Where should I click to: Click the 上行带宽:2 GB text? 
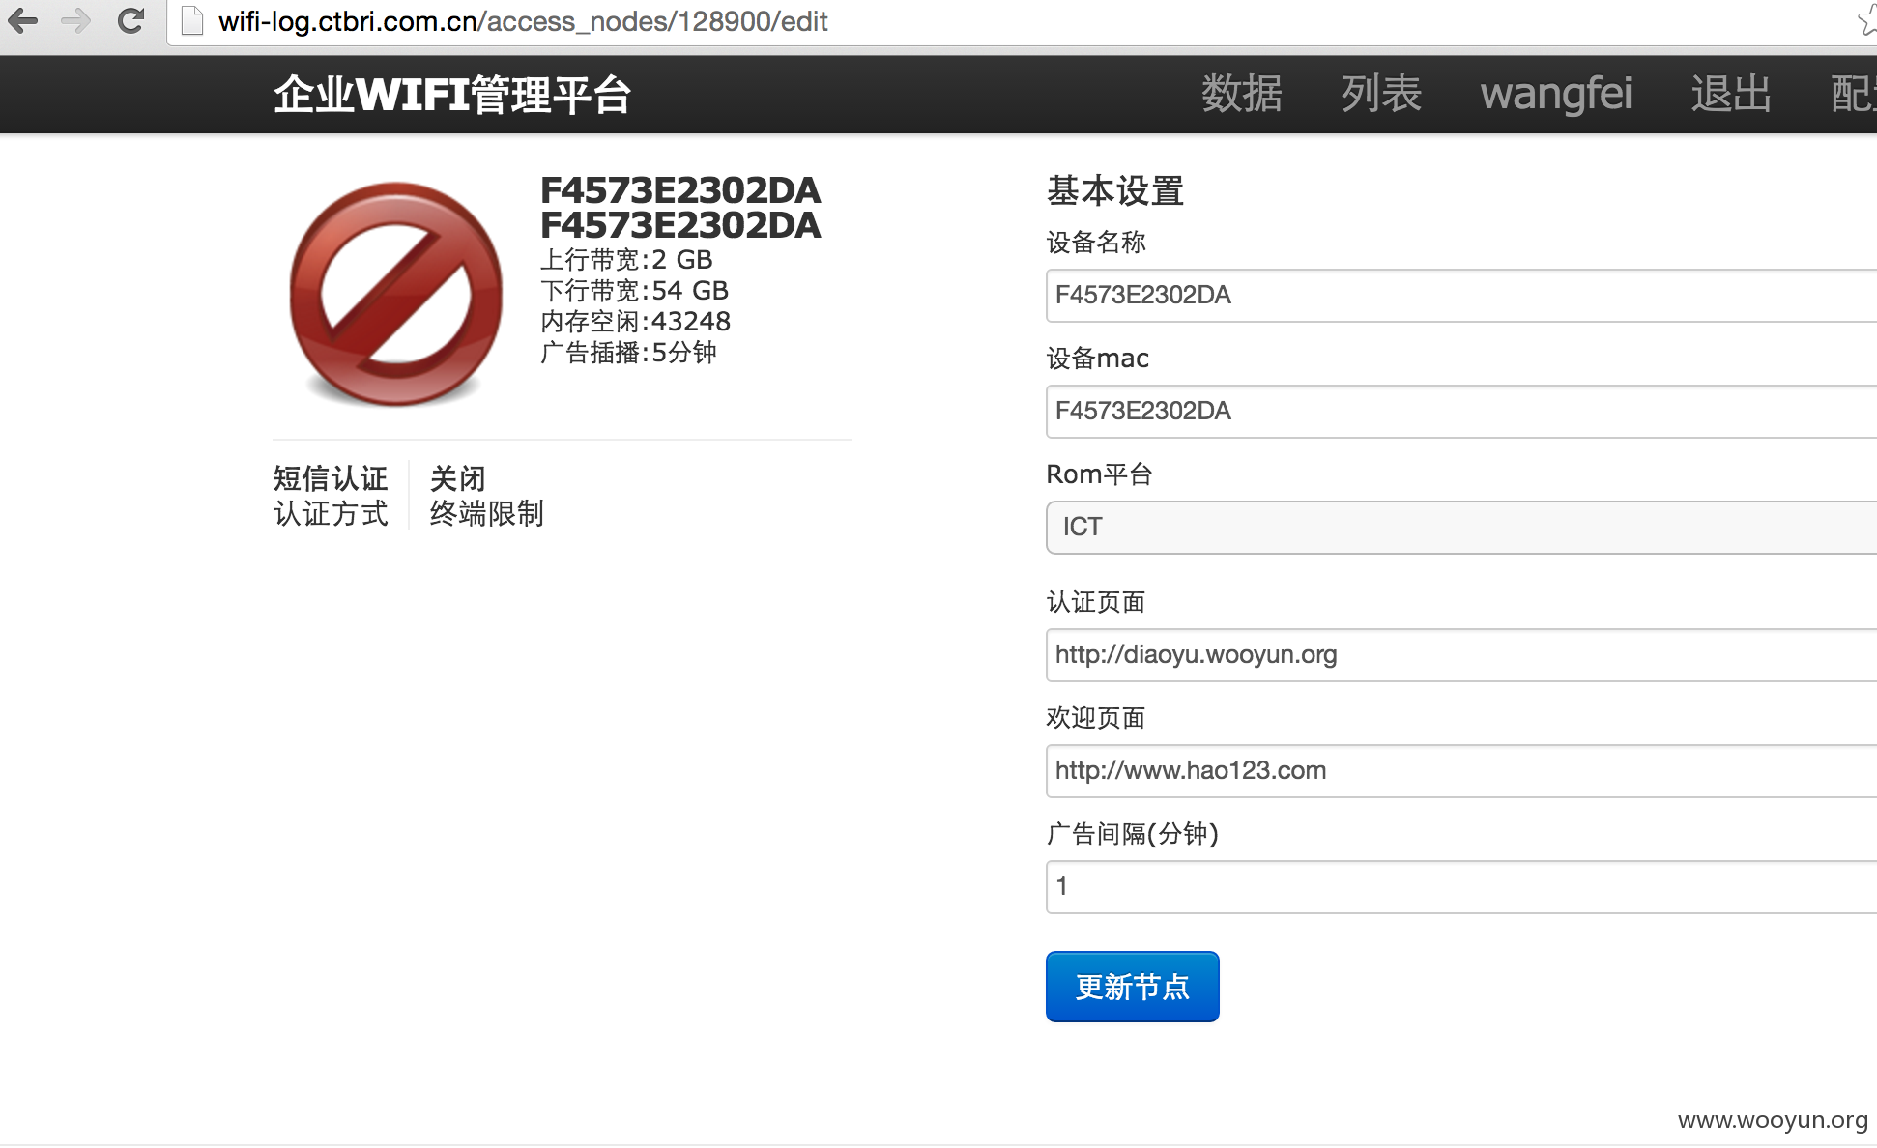(x=626, y=259)
